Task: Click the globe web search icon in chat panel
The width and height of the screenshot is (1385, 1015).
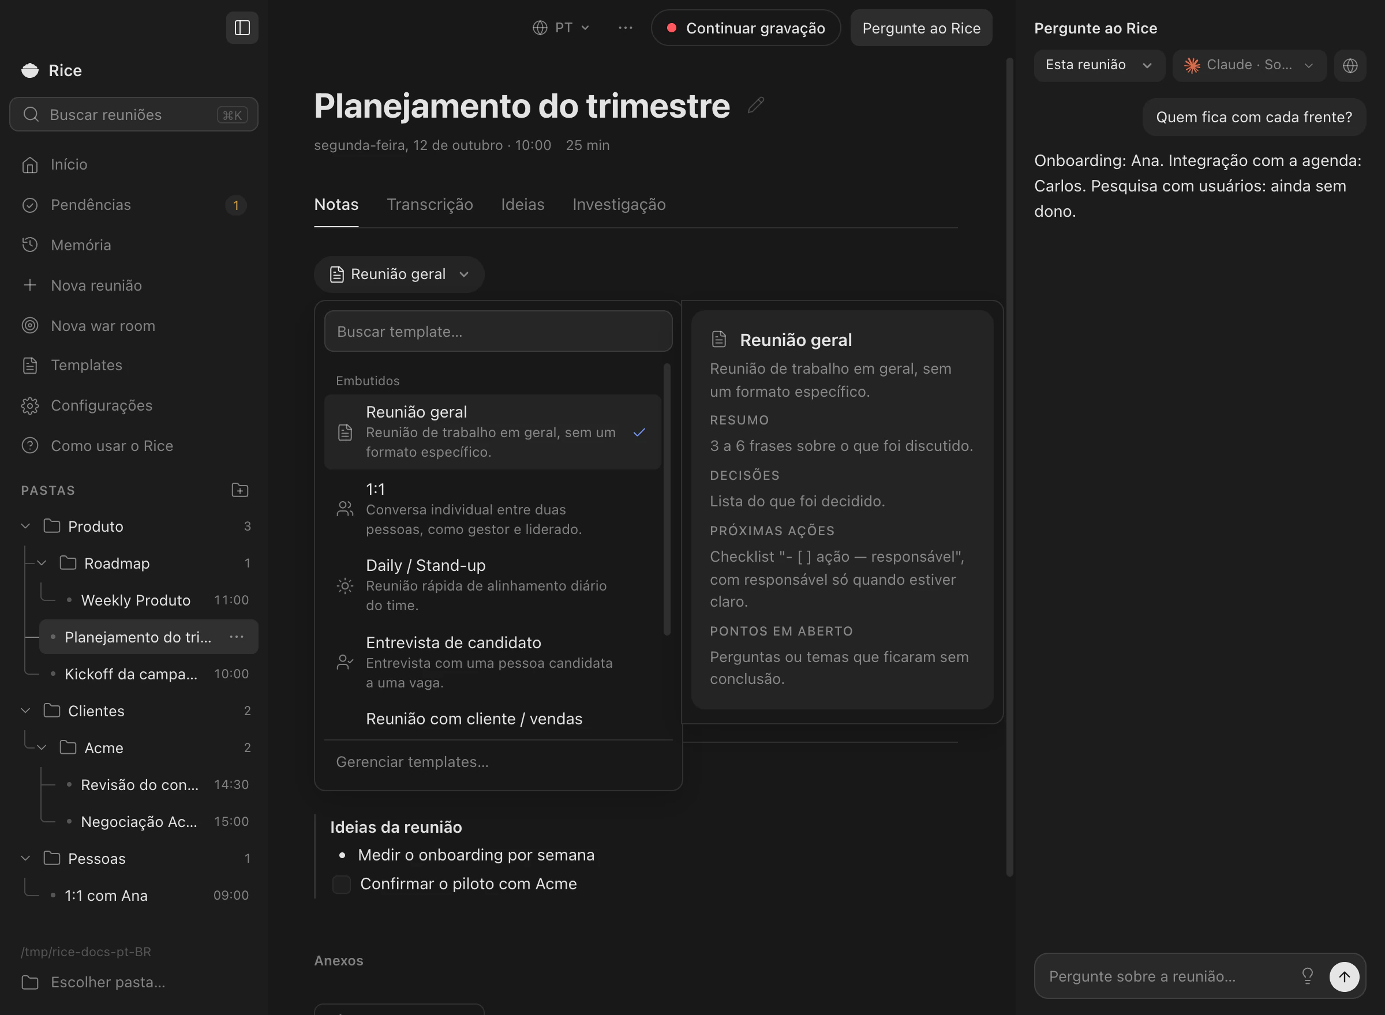Action: 1350,65
